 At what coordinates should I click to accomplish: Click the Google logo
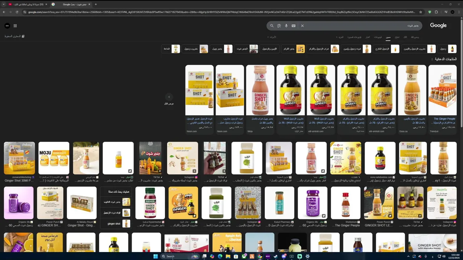[x=438, y=26]
